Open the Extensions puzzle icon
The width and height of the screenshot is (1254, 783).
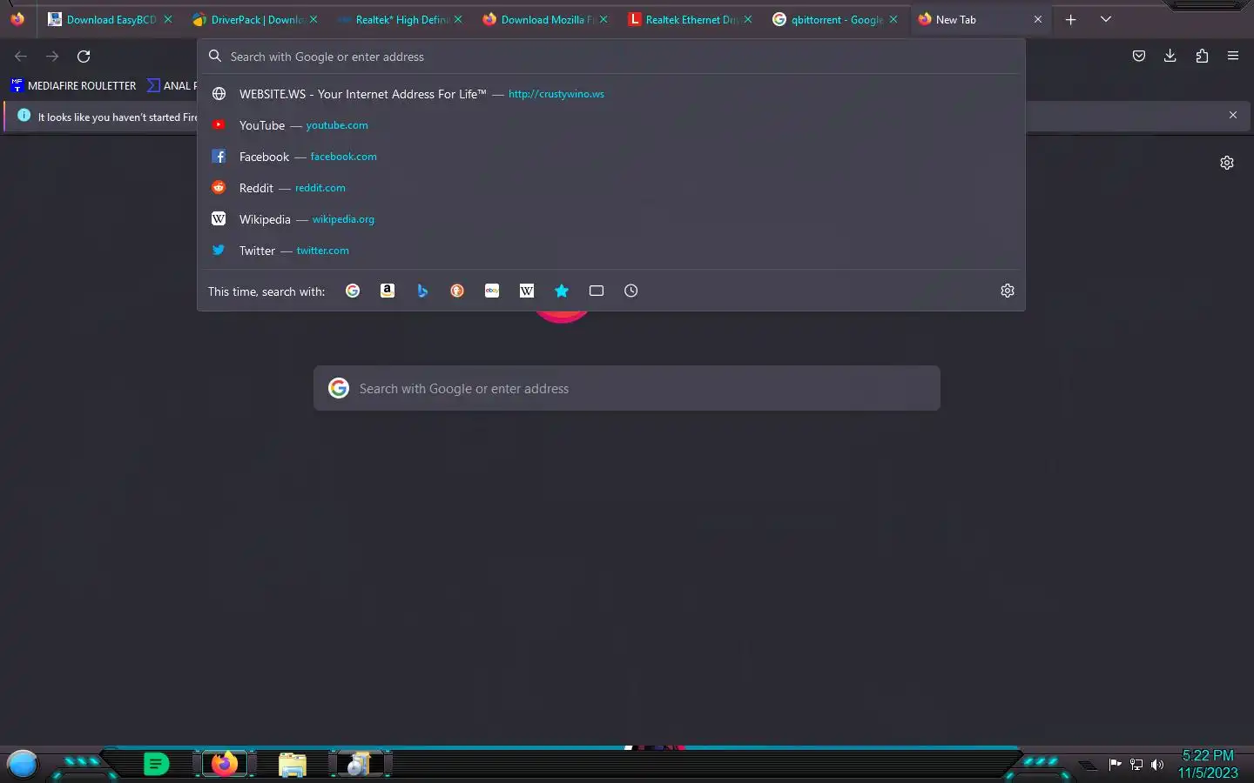click(x=1202, y=56)
